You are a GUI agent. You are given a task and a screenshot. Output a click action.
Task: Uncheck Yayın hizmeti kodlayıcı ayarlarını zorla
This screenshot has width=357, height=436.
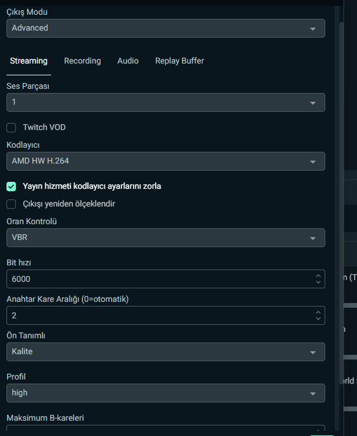tap(11, 187)
